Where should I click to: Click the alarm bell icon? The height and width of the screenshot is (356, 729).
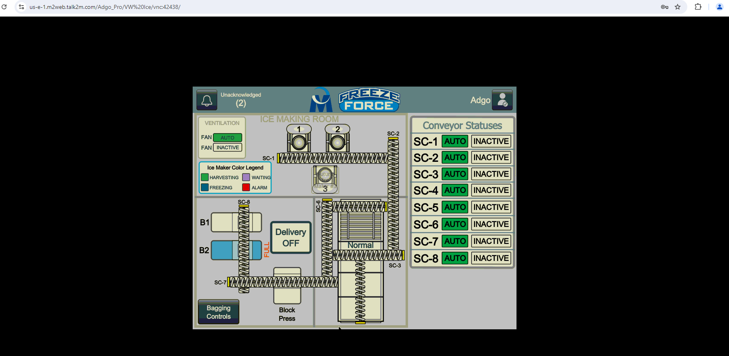[x=207, y=100]
